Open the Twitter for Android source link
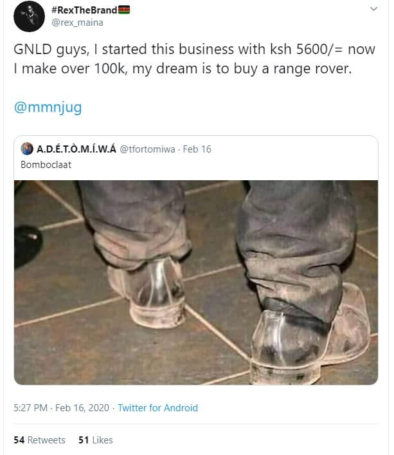 pyautogui.click(x=157, y=408)
